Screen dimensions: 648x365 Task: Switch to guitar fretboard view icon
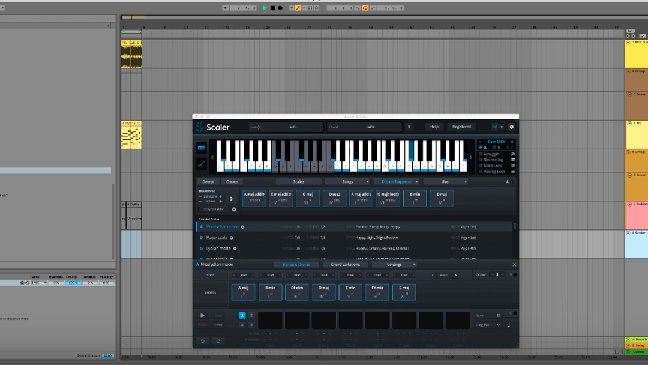tap(201, 164)
